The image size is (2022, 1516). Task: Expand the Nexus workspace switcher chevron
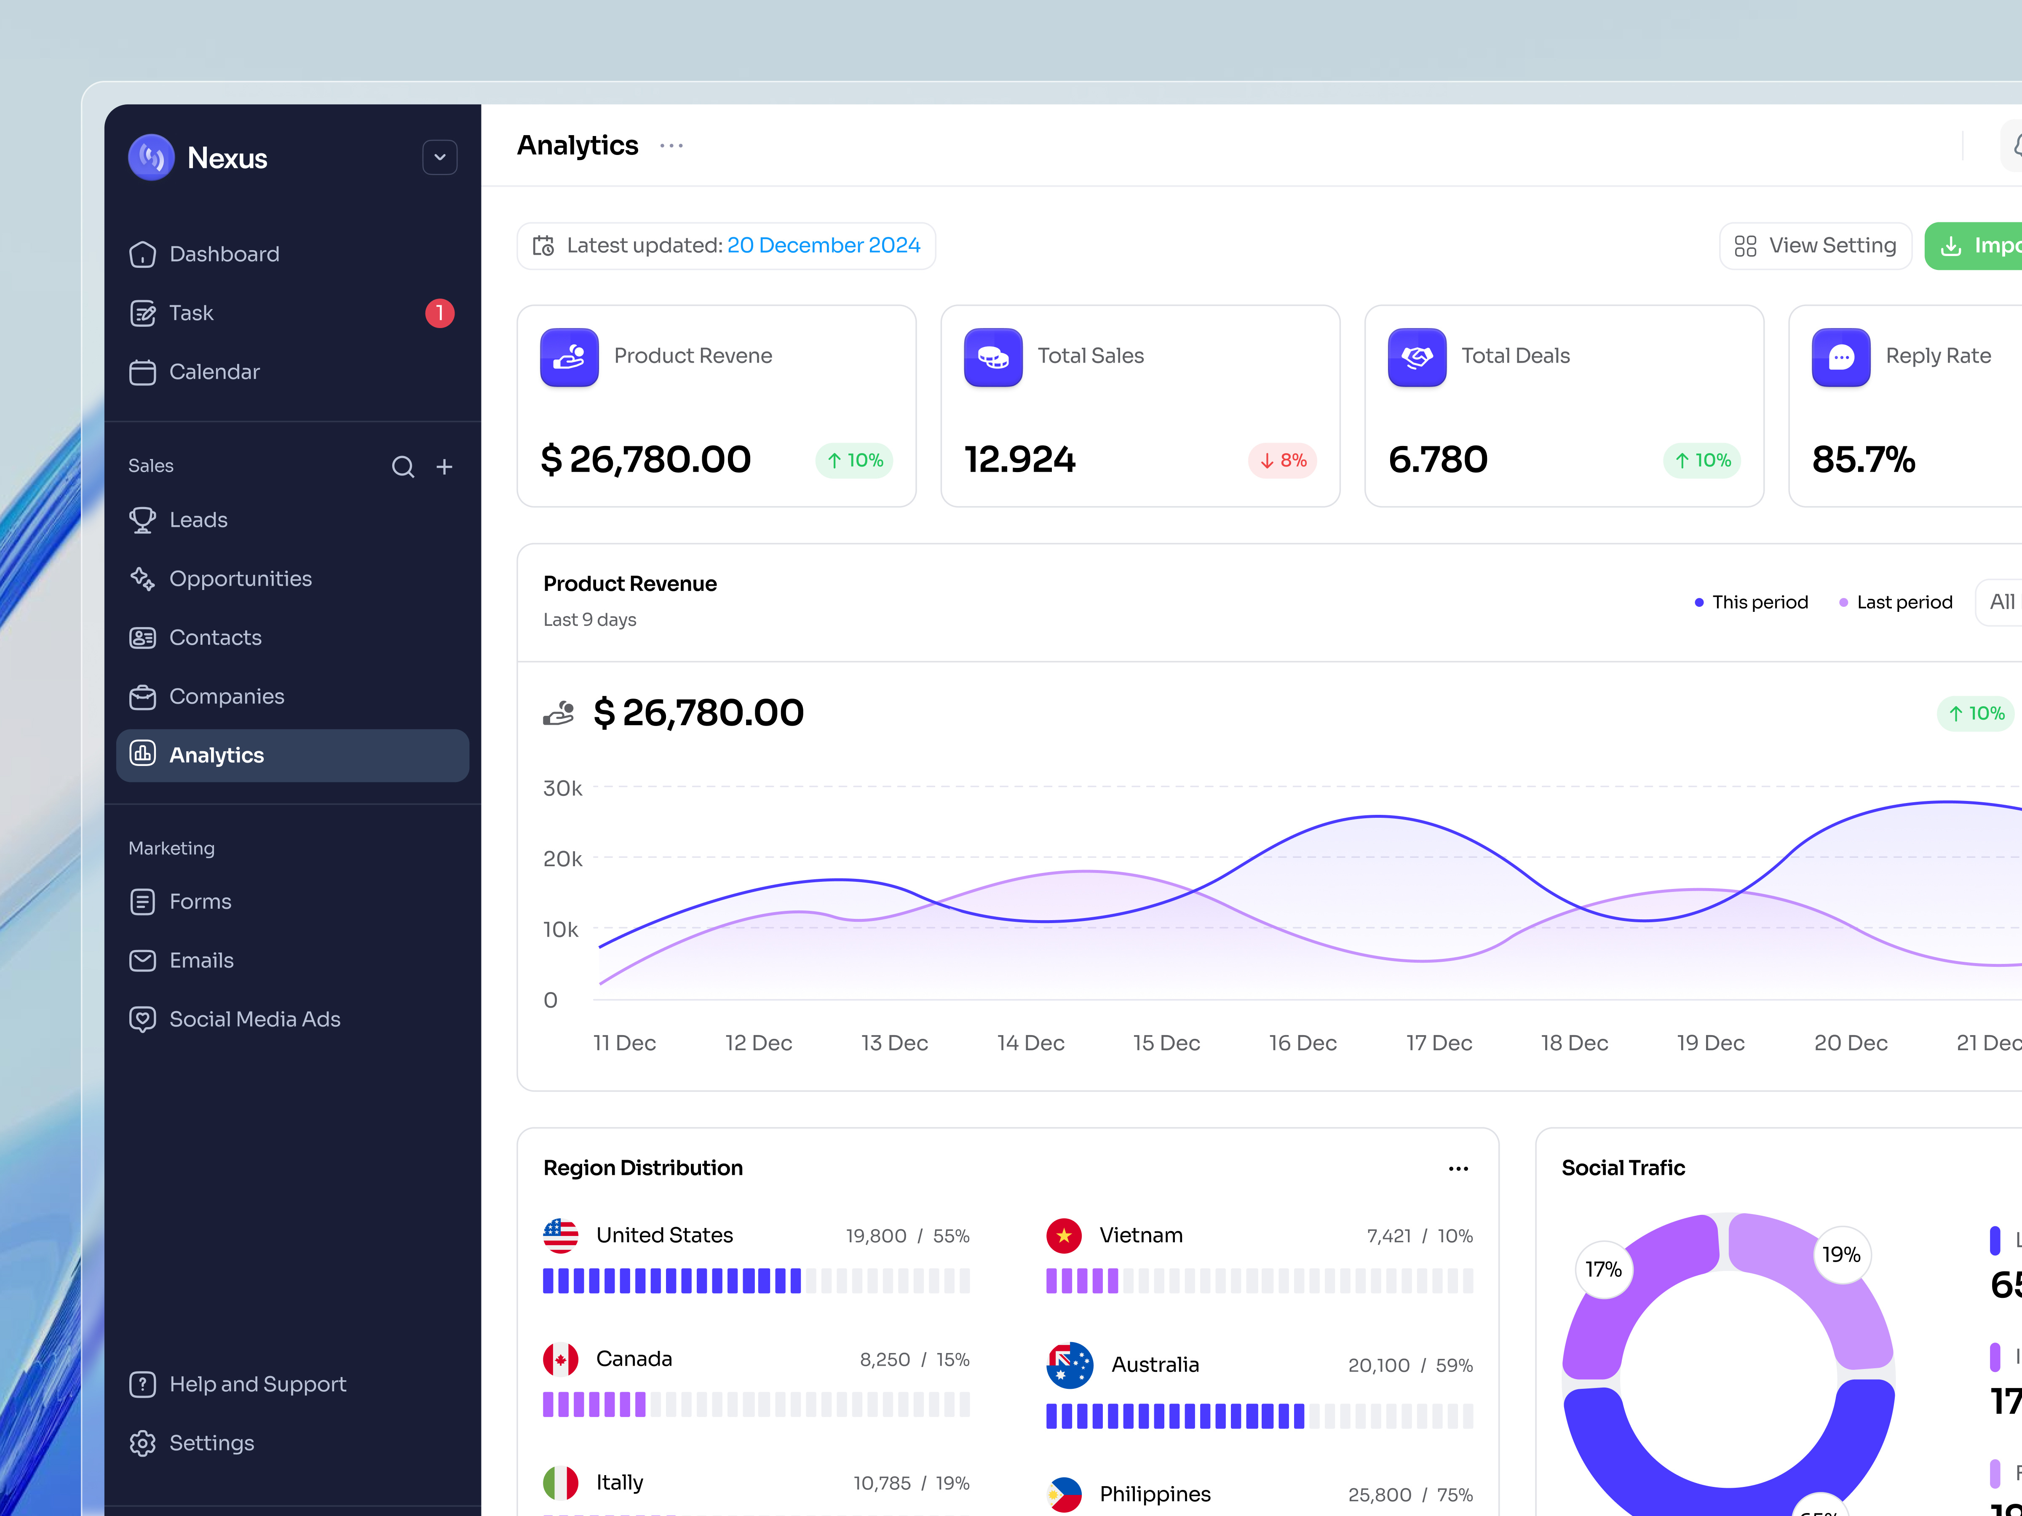click(440, 157)
